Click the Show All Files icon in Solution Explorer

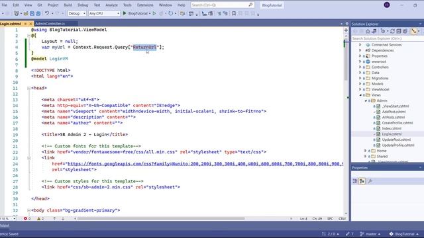(x=405, y=31)
